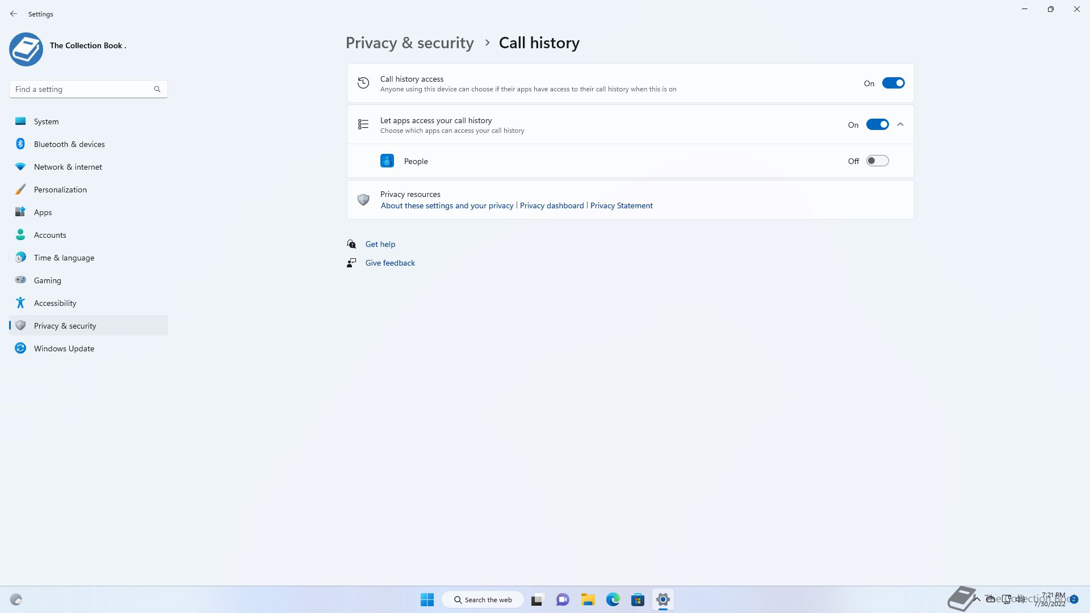This screenshot has height=613, width=1090.
Task: Click the search magnifier in Find a setting
Action: tap(157, 89)
